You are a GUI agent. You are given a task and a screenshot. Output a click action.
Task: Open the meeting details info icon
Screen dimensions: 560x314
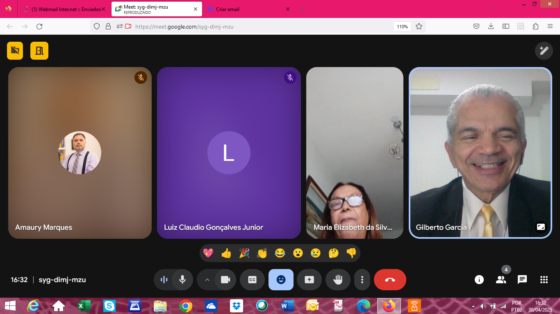tap(479, 280)
